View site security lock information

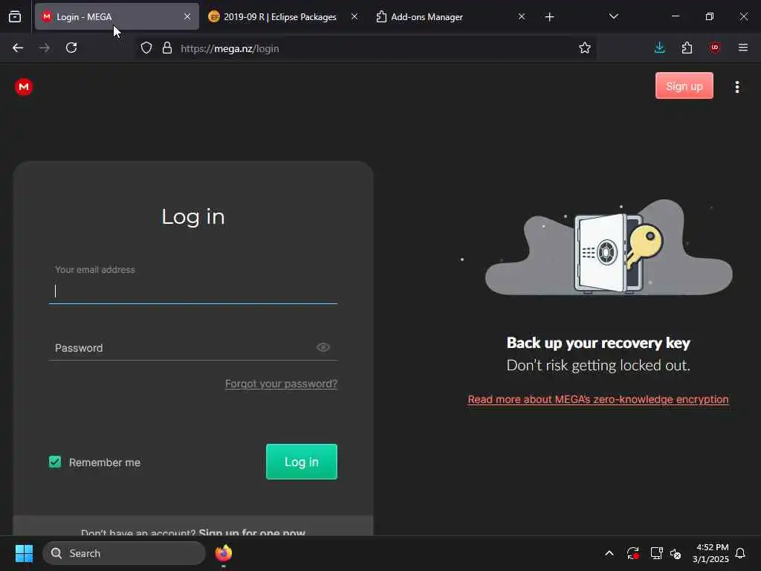(x=167, y=48)
